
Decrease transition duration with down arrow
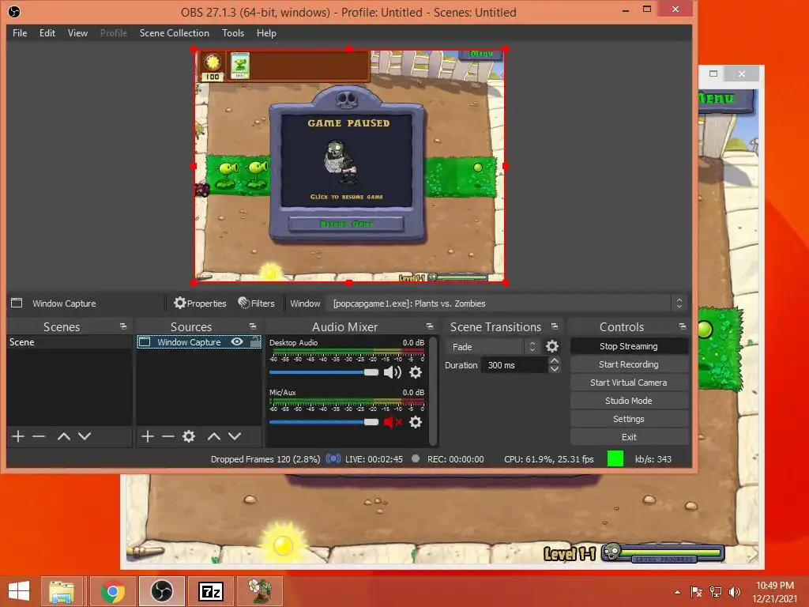(x=554, y=368)
